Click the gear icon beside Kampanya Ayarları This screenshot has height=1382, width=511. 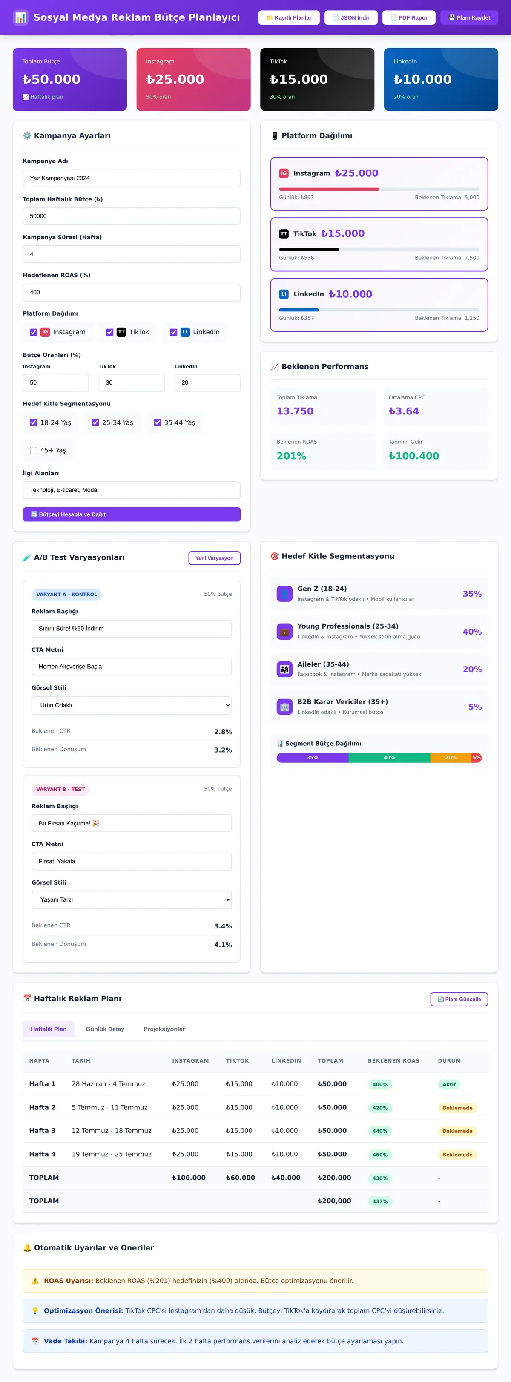coord(27,136)
